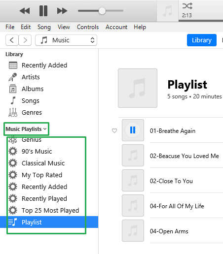
Task: Select the highlighted Playlist entry
Action: [x=49, y=222]
